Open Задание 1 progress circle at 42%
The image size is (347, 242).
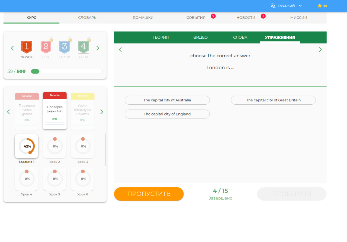[27, 146]
